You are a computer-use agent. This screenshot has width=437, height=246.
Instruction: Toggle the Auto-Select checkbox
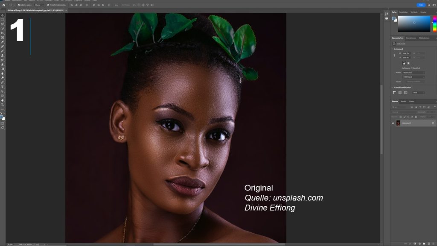click(x=19, y=5)
